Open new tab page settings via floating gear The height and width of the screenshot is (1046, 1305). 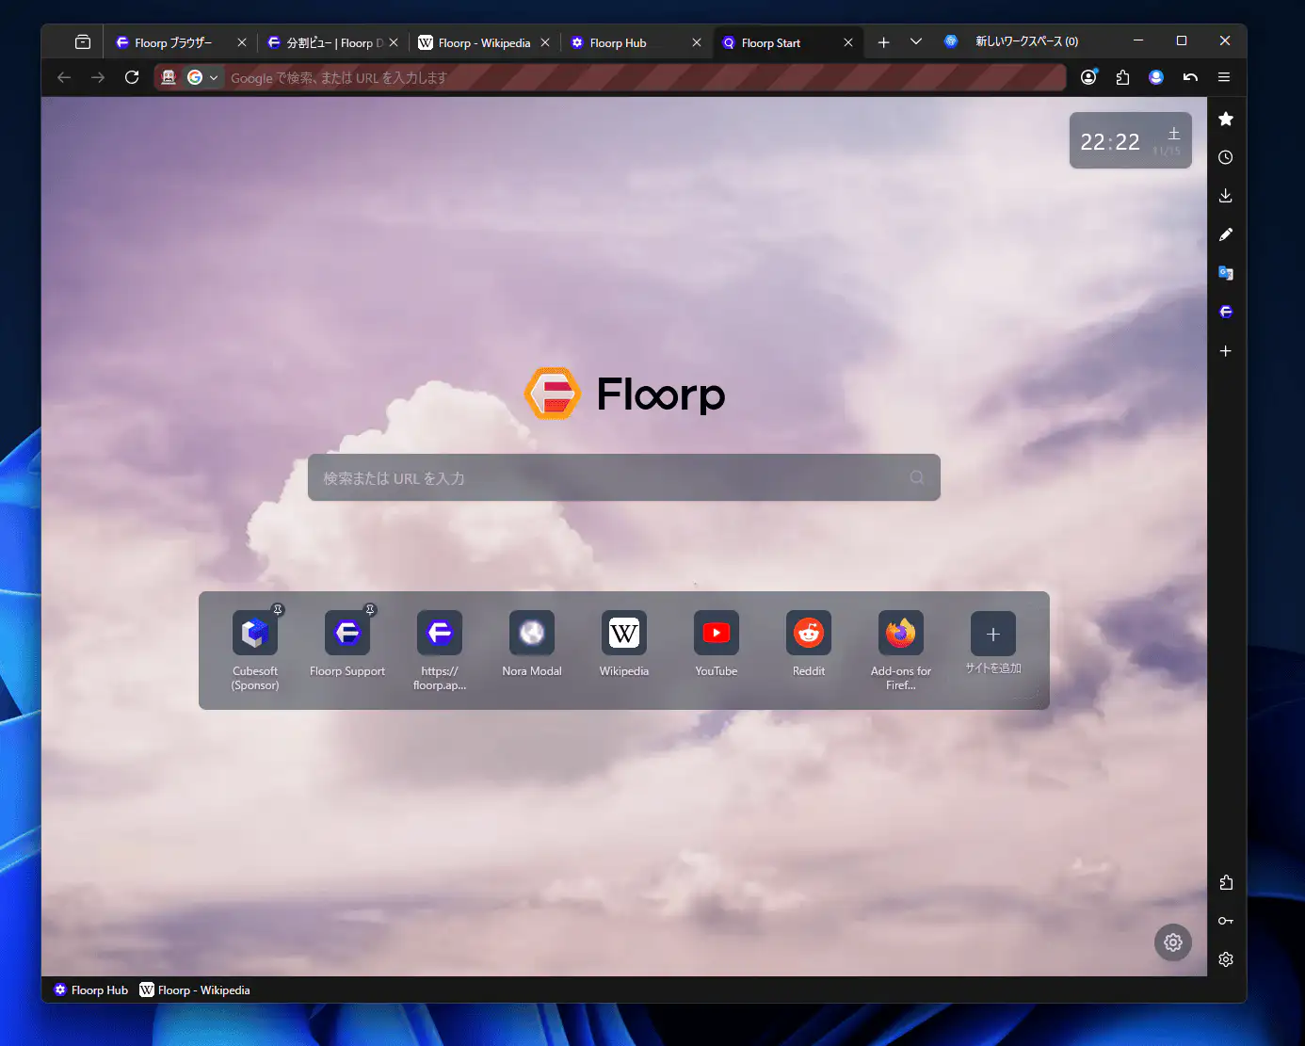click(1172, 942)
